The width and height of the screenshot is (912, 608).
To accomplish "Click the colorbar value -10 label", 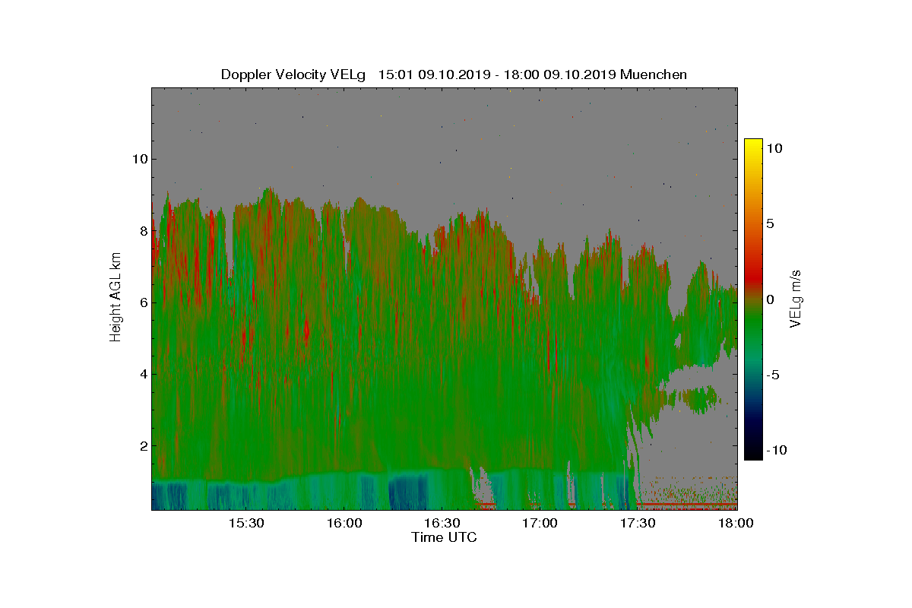I will 775,450.
